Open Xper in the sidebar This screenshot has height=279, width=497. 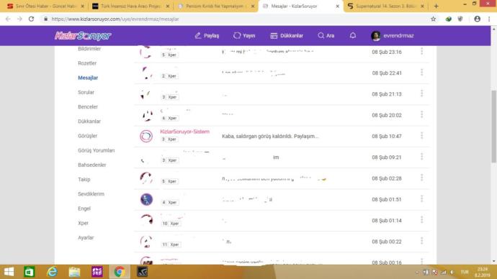point(83,224)
